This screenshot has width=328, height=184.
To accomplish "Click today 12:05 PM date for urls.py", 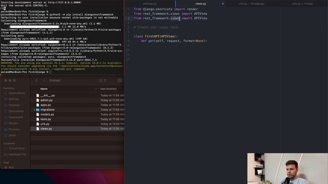I will (x=112, y=124).
